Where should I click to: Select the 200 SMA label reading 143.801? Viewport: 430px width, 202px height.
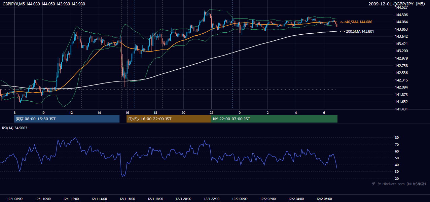click(x=357, y=31)
